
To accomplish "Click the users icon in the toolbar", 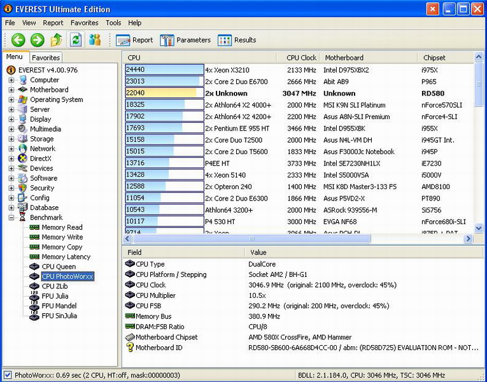I will (95, 40).
